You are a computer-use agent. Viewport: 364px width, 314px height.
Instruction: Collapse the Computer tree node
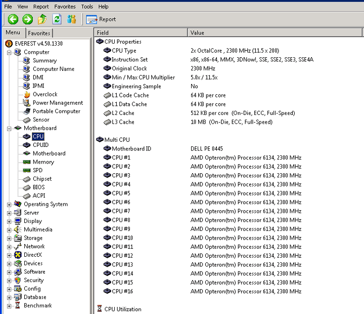(9, 53)
